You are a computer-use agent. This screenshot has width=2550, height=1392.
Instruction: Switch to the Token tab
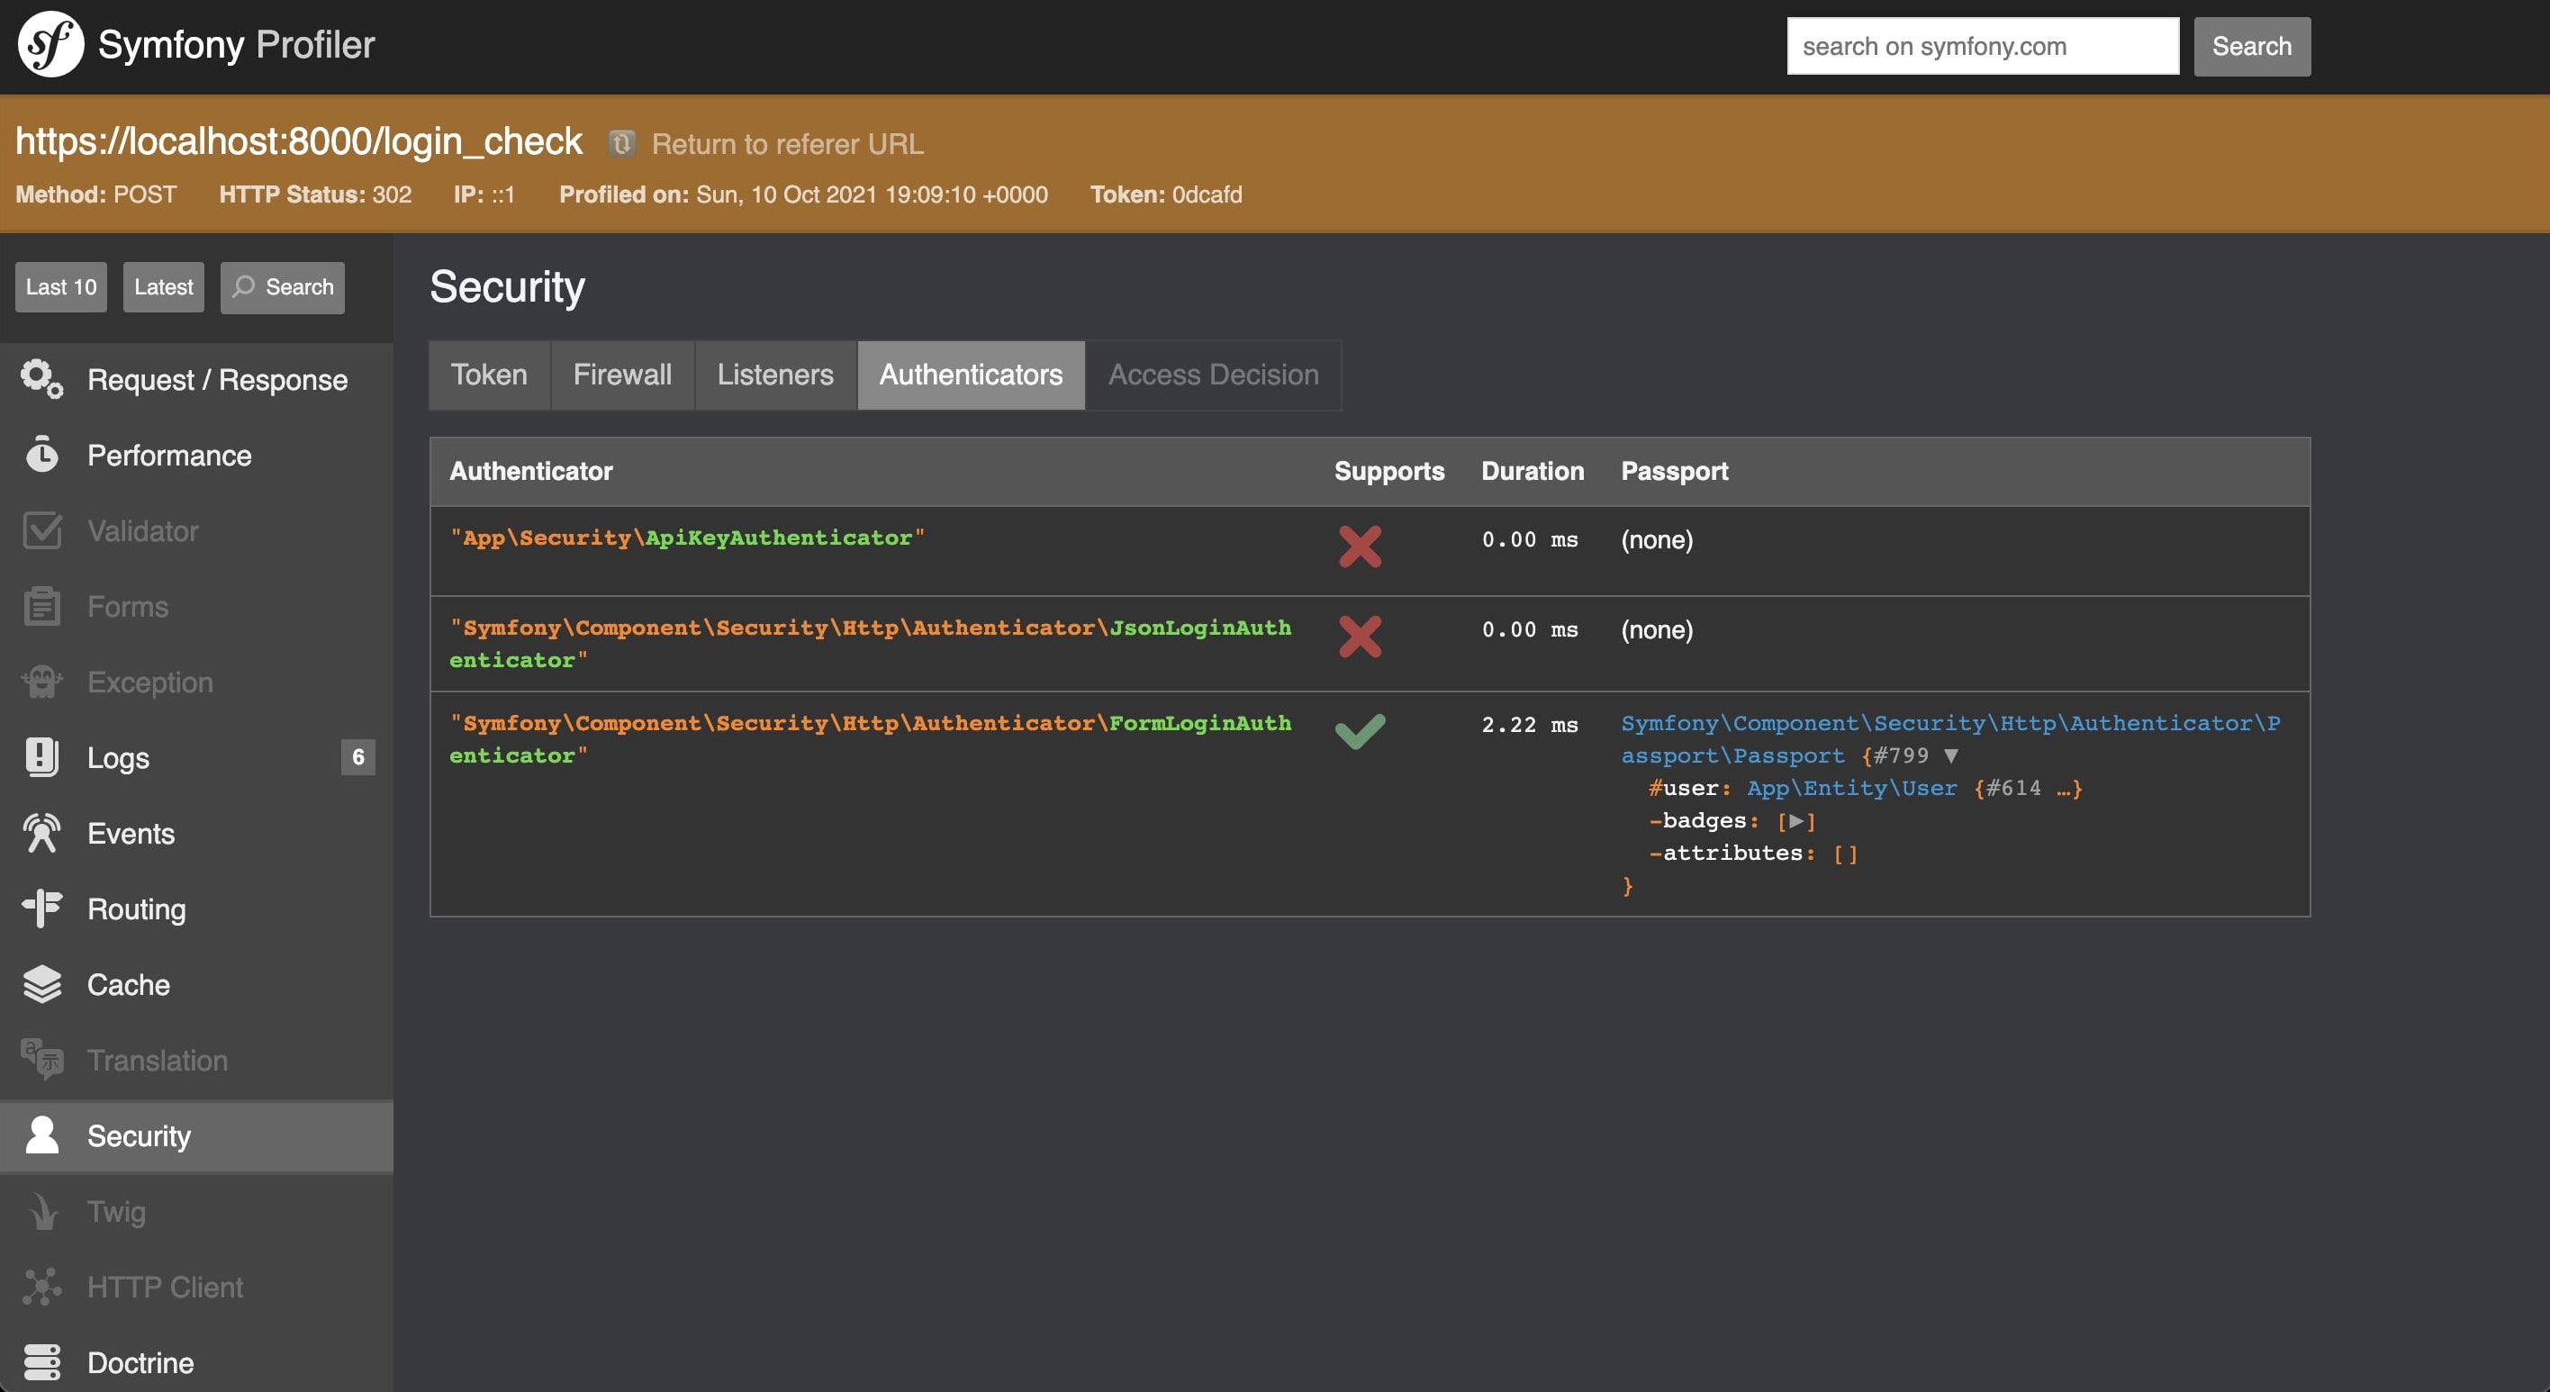coord(489,375)
